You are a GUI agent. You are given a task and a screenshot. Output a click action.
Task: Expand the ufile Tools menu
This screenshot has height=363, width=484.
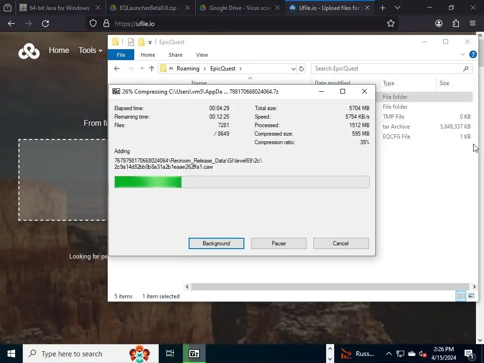[x=90, y=50]
